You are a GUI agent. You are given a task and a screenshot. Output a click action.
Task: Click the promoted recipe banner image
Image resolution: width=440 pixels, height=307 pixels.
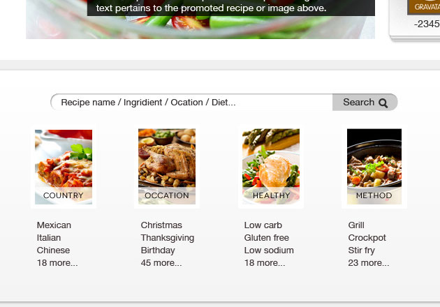(x=200, y=20)
